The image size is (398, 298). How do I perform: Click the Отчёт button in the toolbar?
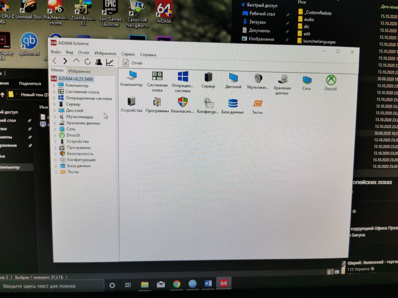133,63
